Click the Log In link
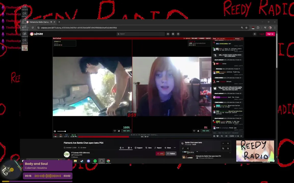This screenshot has height=183, width=294. (x=262, y=34)
